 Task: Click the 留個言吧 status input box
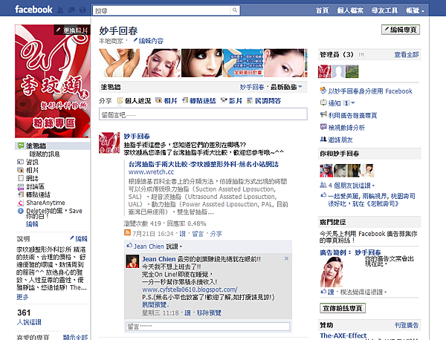click(203, 114)
